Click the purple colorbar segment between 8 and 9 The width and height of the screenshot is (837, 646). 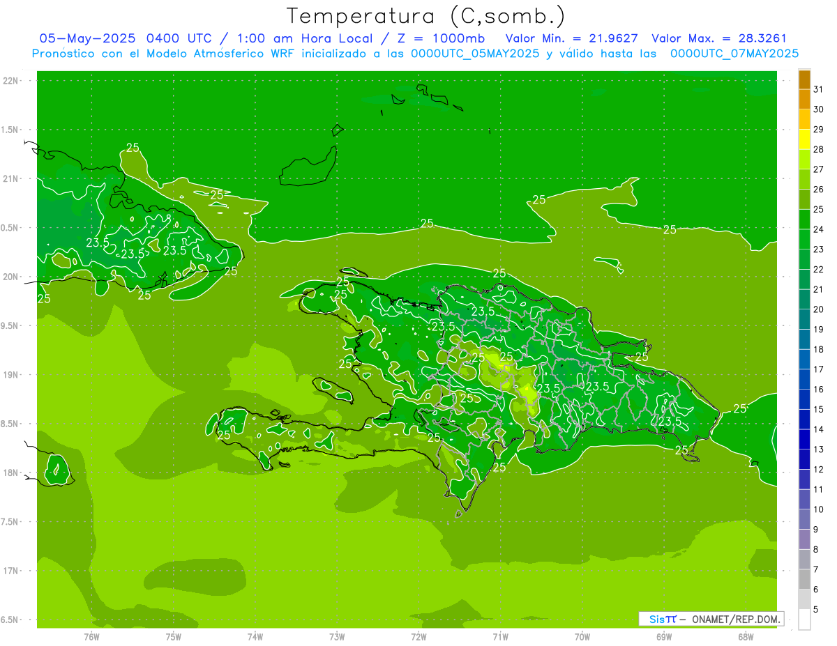(x=804, y=539)
